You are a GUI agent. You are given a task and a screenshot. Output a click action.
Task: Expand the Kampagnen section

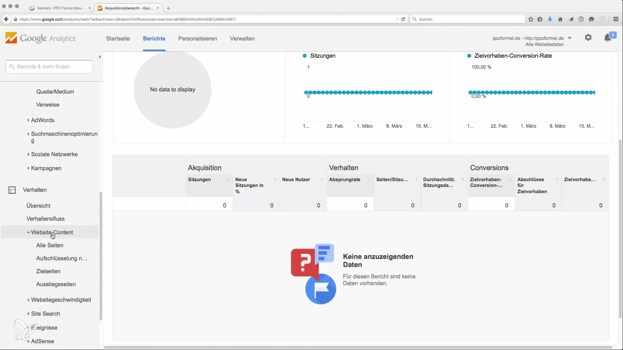click(x=29, y=168)
